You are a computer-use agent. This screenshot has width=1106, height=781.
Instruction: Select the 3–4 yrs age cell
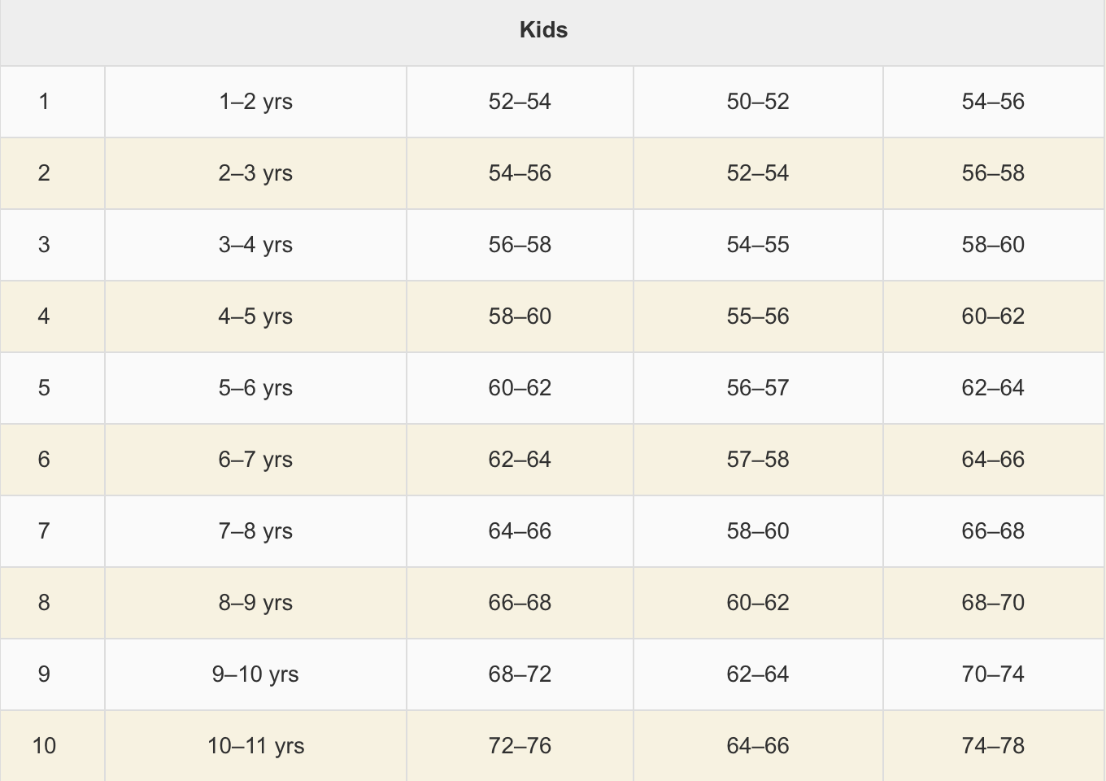click(x=255, y=245)
